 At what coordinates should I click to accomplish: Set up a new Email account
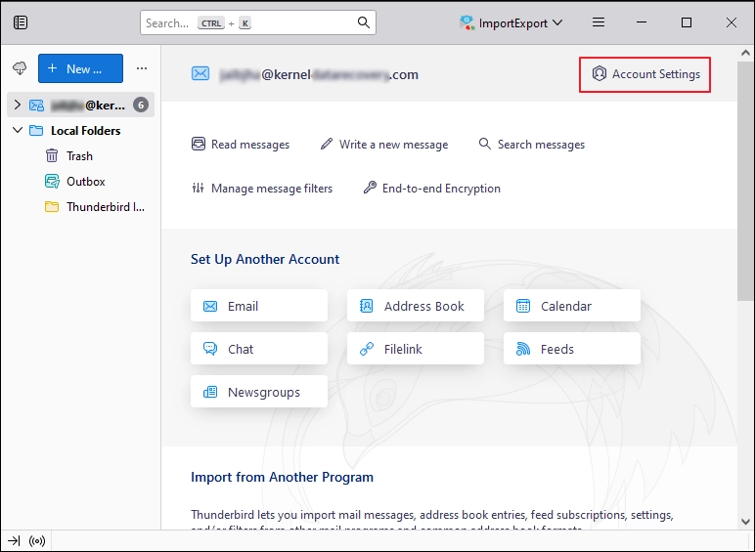(259, 306)
